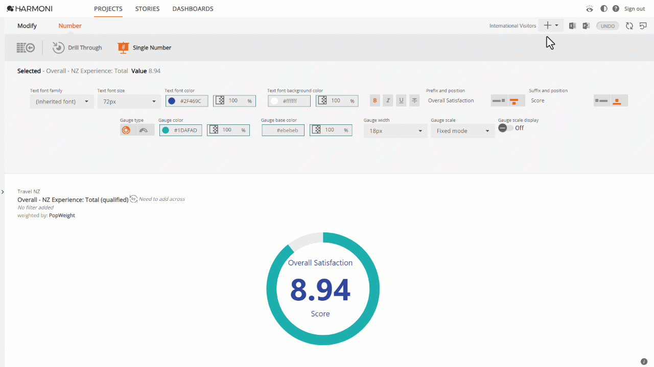Open the Text font size dropdown

(129, 101)
